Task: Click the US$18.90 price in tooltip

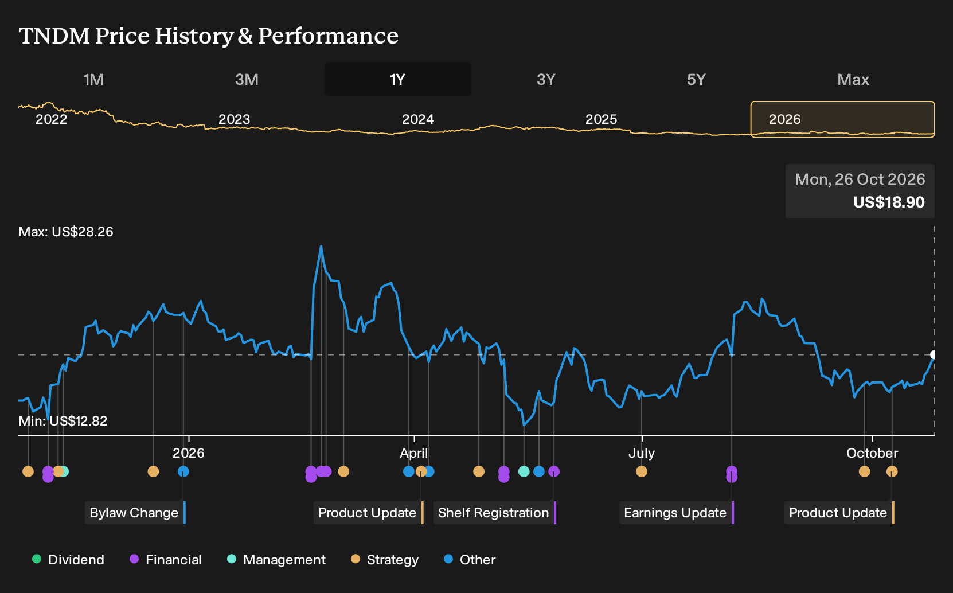Action: [x=889, y=202]
